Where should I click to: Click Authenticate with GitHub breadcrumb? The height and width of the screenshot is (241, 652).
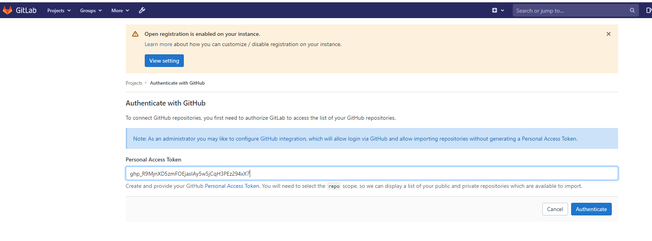click(x=177, y=83)
